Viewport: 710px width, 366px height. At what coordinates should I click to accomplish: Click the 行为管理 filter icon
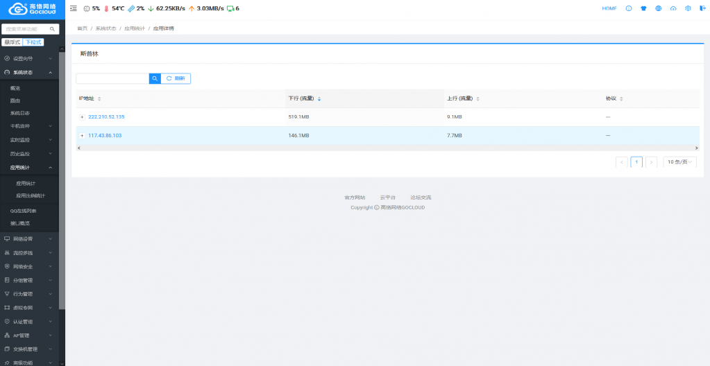(x=7, y=294)
